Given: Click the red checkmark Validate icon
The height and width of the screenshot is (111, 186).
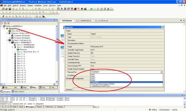Looking at the screenshot, I should tap(17, 9).
